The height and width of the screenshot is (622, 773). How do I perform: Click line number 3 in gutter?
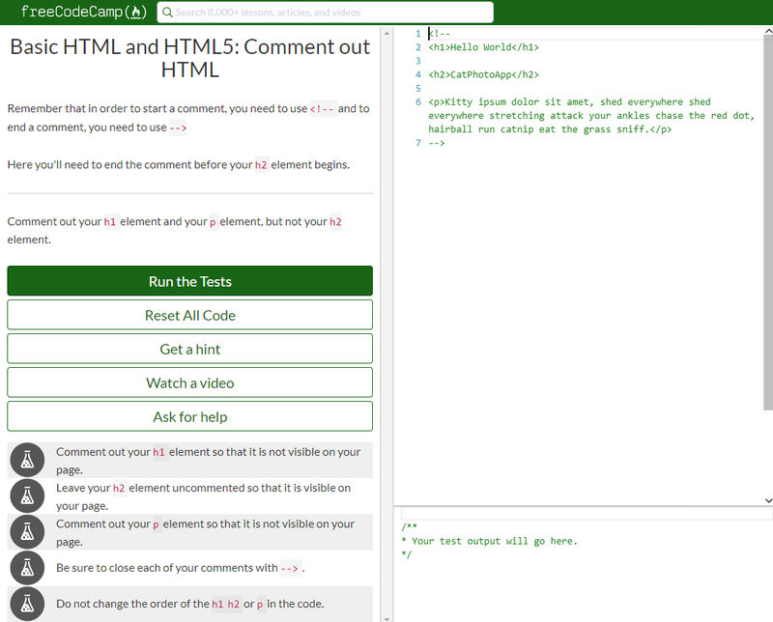pos(418,61)
